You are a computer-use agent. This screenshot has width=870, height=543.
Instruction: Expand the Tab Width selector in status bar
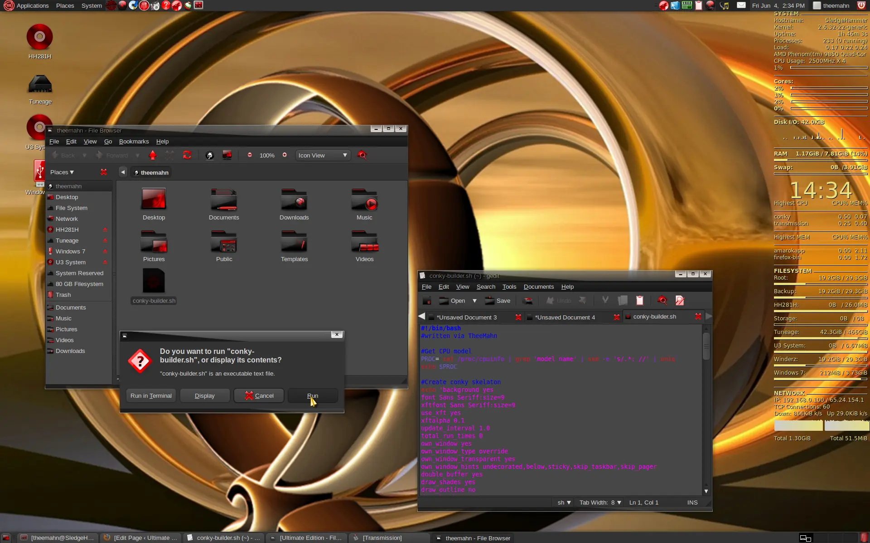(600, 503)
